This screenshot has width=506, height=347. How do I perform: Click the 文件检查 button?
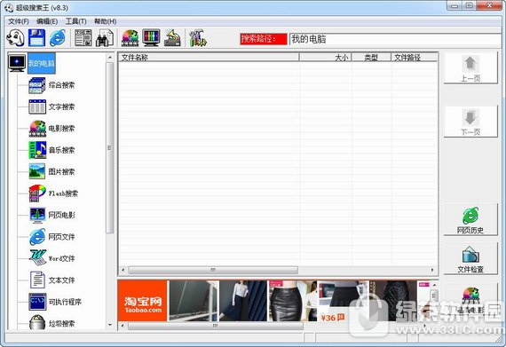(x=470, y=259)
